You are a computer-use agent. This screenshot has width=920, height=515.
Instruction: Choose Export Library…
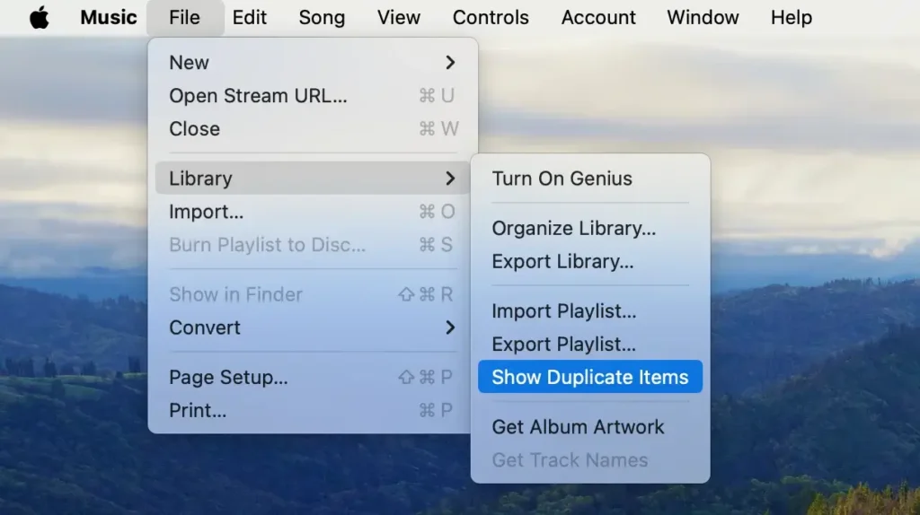(590, 261)
